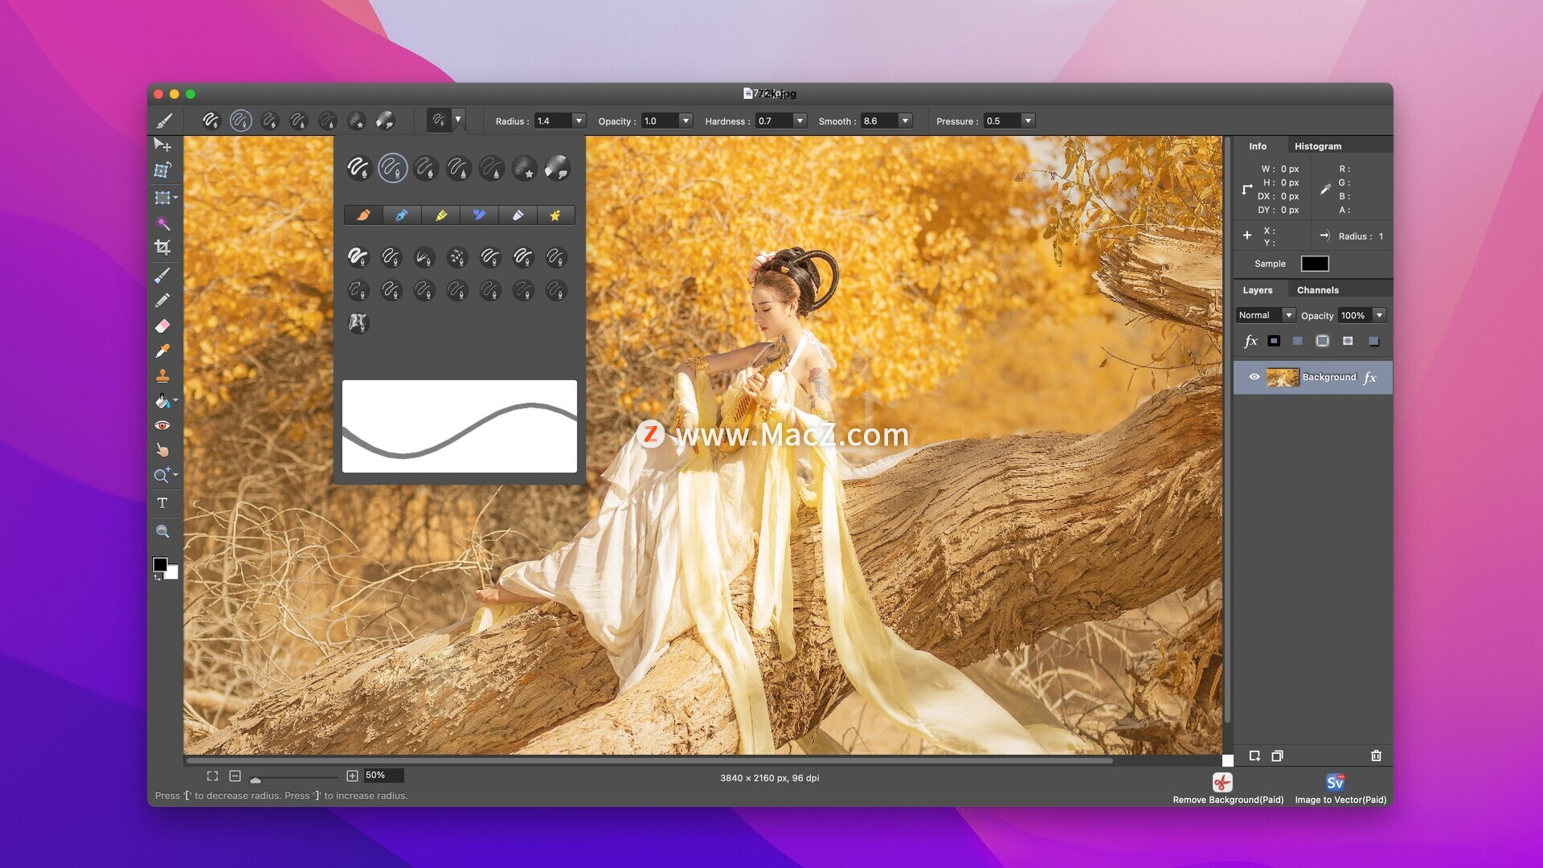1543x868 pixels.
Task: Choose the pink Eraser tool
Action: pyautogui.click(x=162, y=325)
